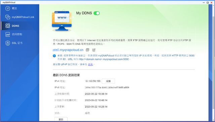This screenshot has width=215, height=122.
Task: Maximize the myQNAPcloud window
Action: (x=208, y=2)
